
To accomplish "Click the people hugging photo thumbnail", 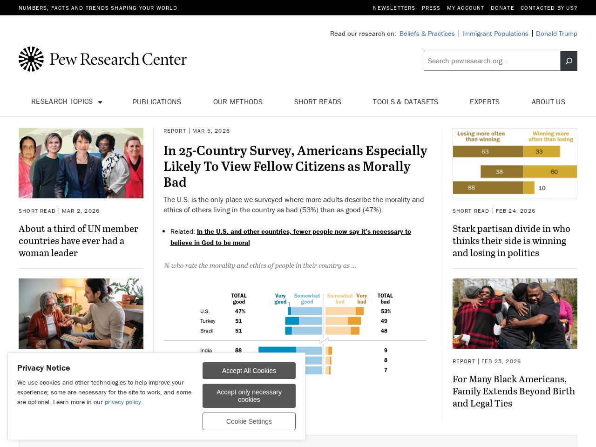I will pyautogui.click(x=515, y=313).
